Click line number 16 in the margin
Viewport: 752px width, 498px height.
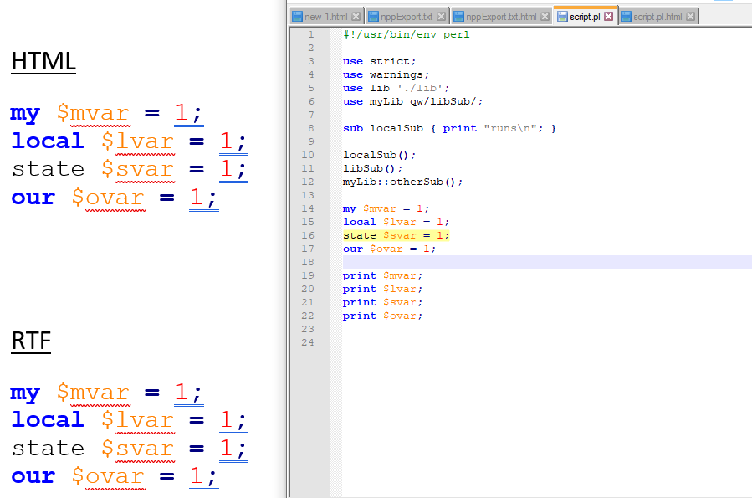308,235
